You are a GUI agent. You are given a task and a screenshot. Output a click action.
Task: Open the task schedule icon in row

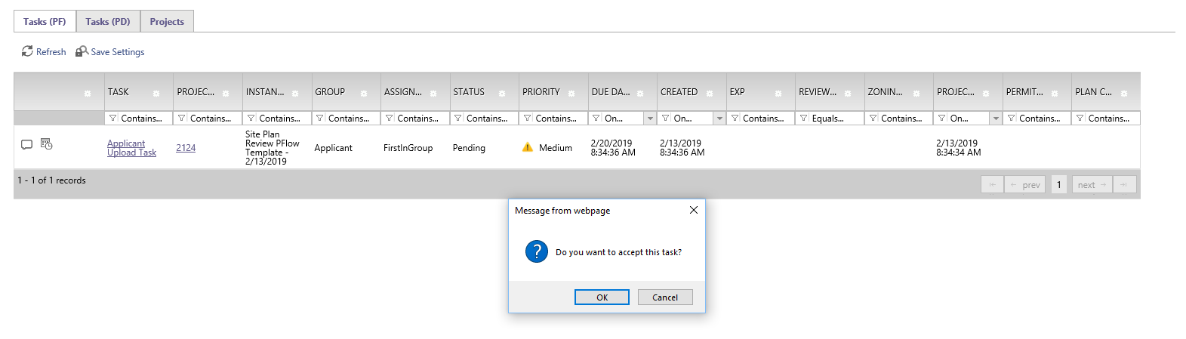[46, 143]
